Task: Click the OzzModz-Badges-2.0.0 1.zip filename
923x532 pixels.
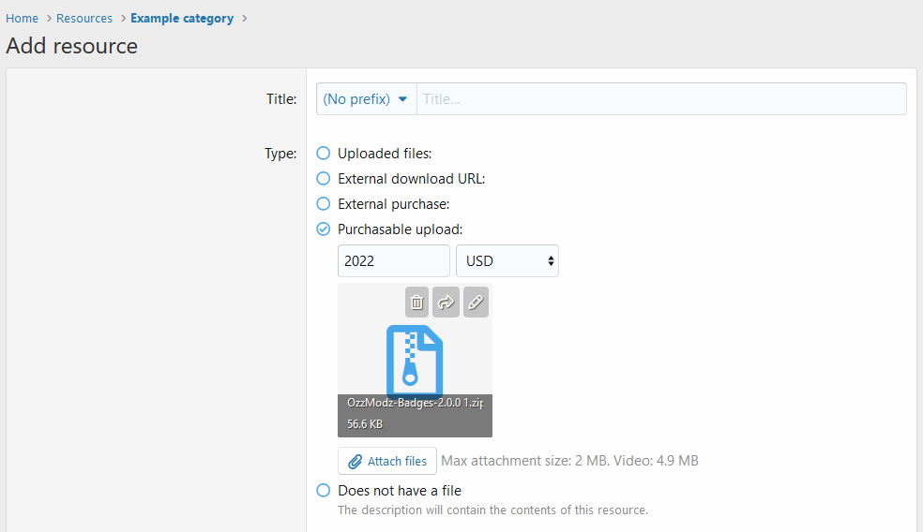Action: pyautogui.click(x=415, y=403)
